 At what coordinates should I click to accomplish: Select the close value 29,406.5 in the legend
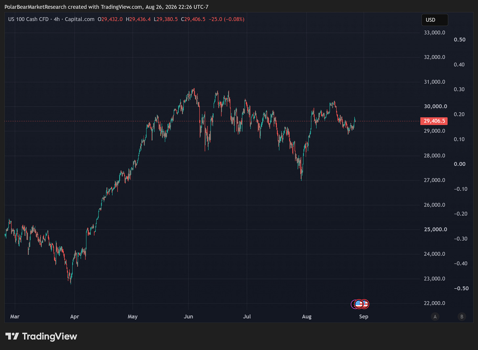click(x=195, y=19)
